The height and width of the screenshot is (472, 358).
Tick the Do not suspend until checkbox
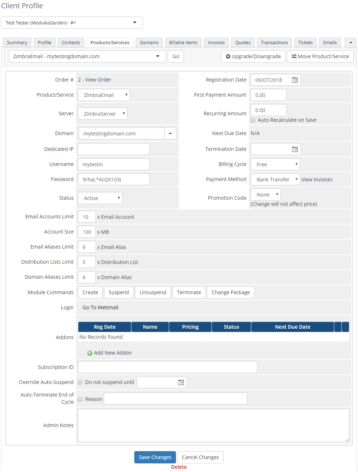(80, 382)
